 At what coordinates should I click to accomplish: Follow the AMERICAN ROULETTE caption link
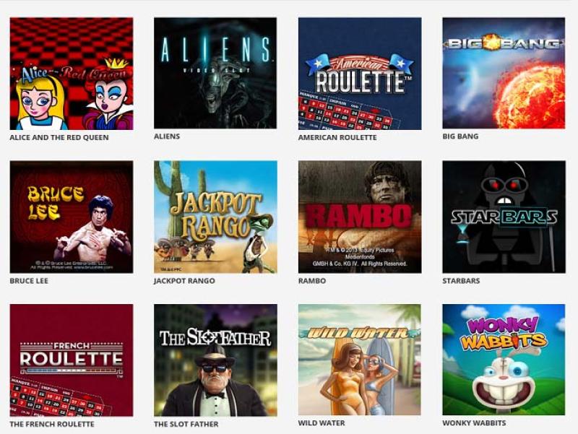[337, 137]
